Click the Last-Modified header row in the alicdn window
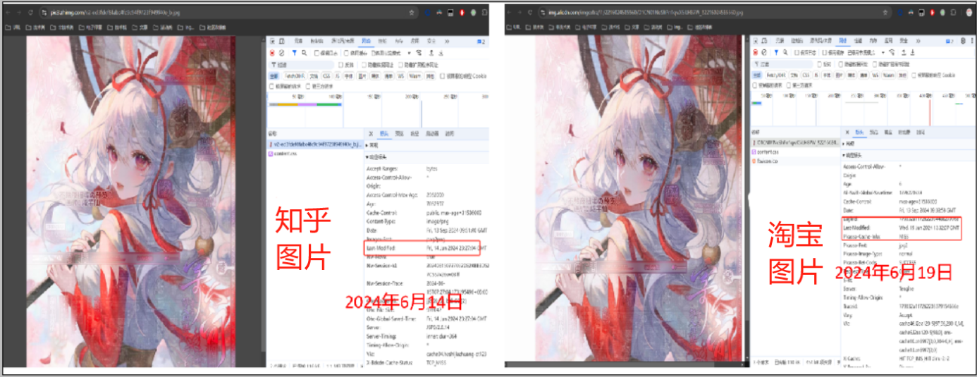Viewport: 977px width, 377px height. coord(902,228)
